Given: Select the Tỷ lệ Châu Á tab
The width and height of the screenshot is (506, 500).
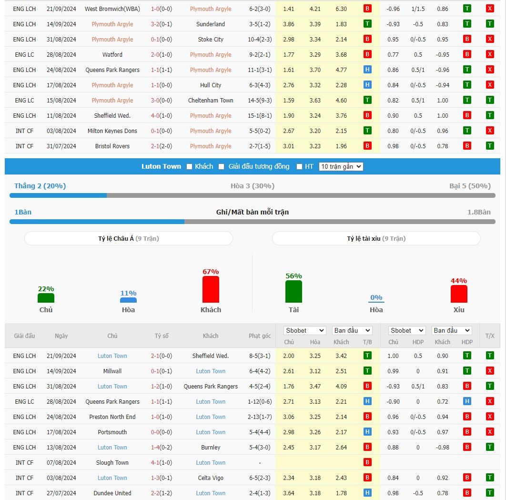Looking at the screenshot, I should click(x=129, y=238).
